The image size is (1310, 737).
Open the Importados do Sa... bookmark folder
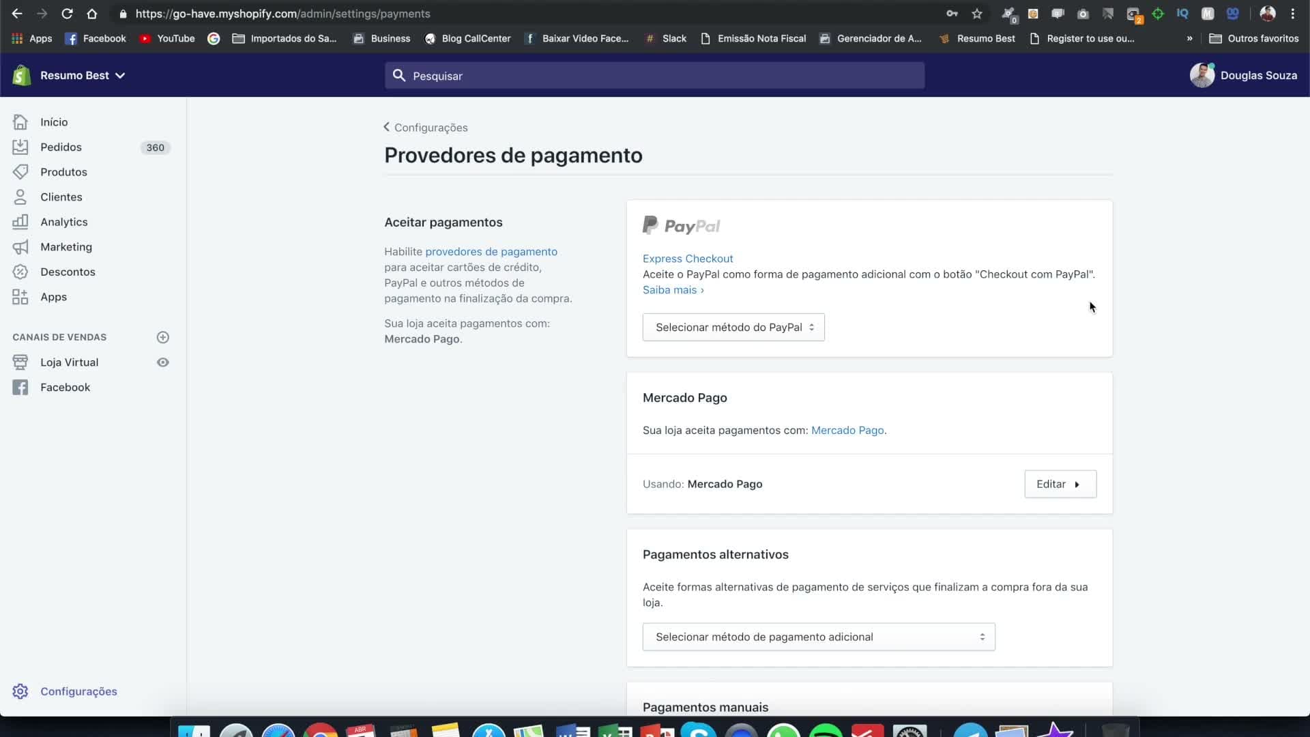point(285,38)
